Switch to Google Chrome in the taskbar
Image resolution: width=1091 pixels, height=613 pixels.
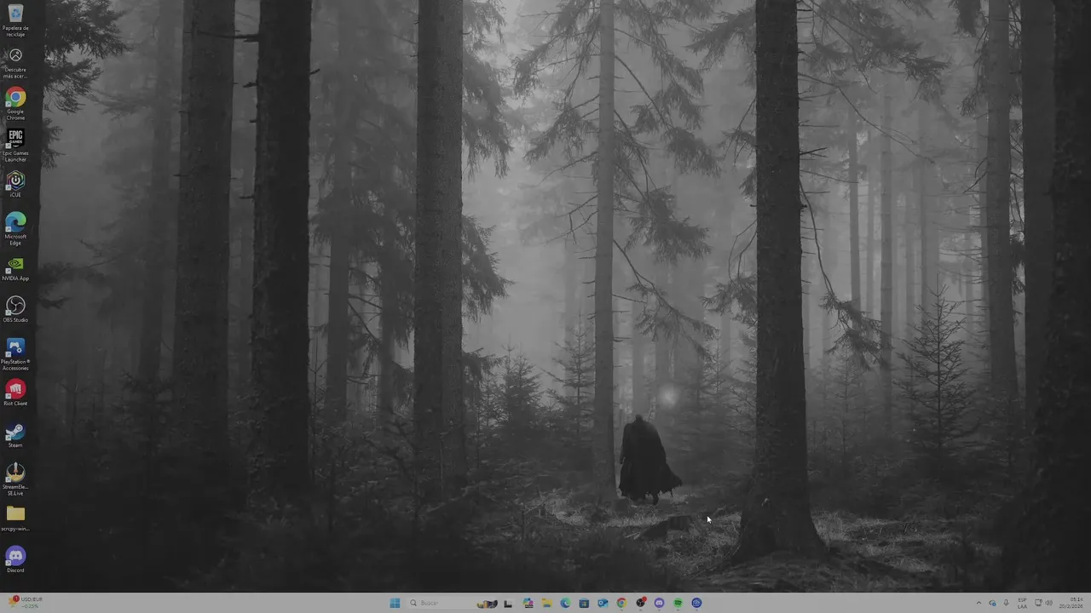pos(621,603)
